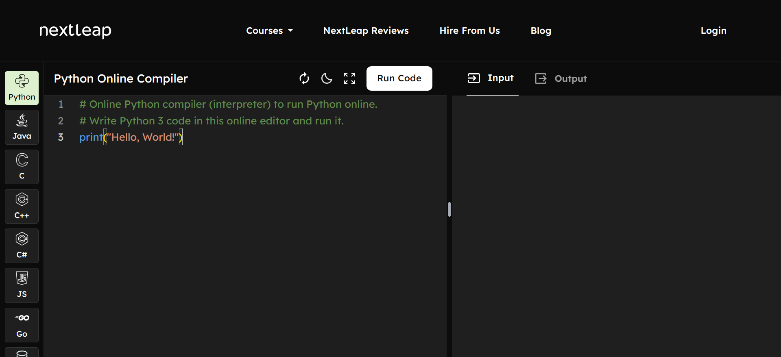Toggle dark mode moon icon
Screen dimensions: 781x357
[327, 78]
